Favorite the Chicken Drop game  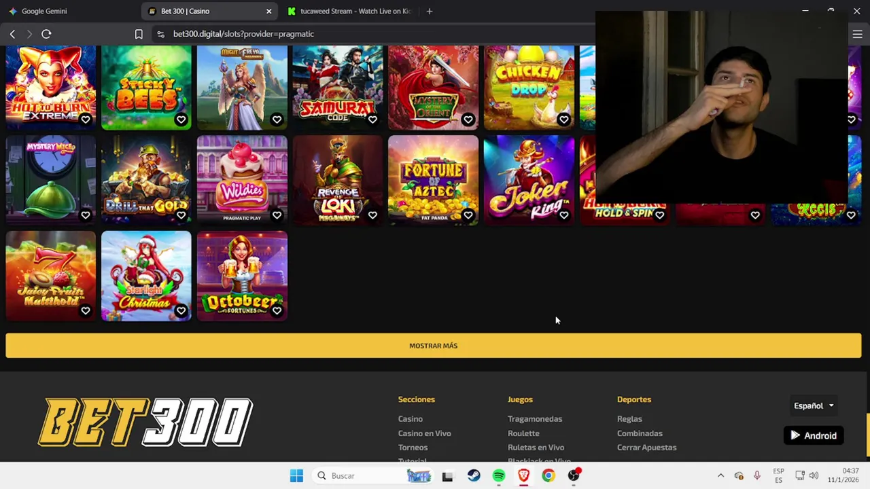tap(563, 120)
